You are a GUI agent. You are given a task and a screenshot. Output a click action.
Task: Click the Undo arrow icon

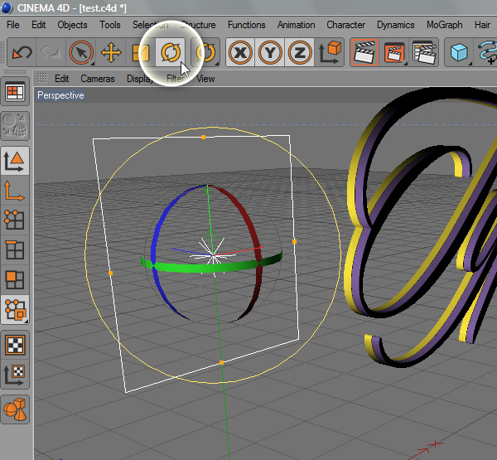22,53
